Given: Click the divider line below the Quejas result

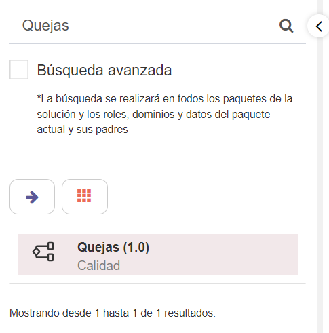Looking at the screenshot, I should 157,283.
